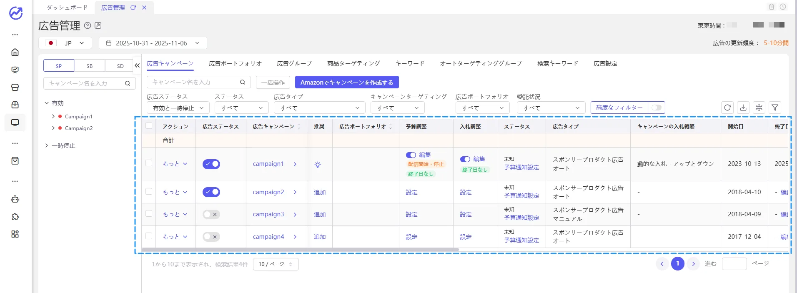Switch to ダッシュボード tab
Viewport: 797px width, 293px height.
pyautogui.click(x=67, y=8)
